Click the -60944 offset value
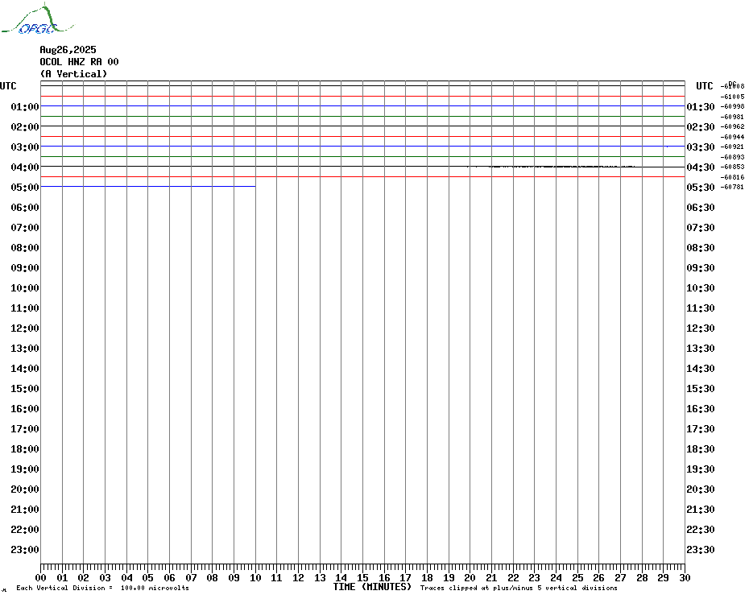Screen dimensions: 749x599 point(732,137)
